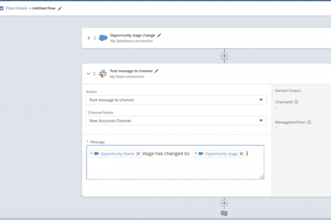The width and height of the screenshot is (331, 220).
Task: Expand step 1 Opportunity stage change
Action: [x=89, y=38]
